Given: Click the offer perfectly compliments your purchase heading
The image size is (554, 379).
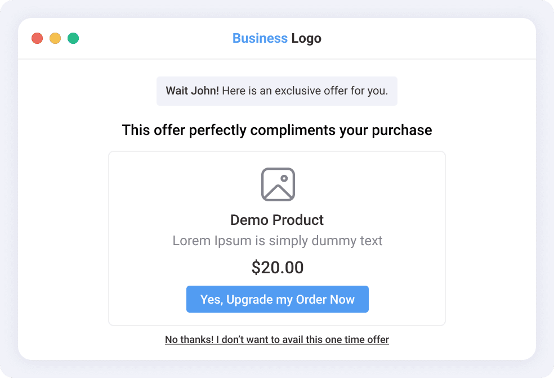Looking at the screenshot, I should pyautogui.click(x=277, y=130).
